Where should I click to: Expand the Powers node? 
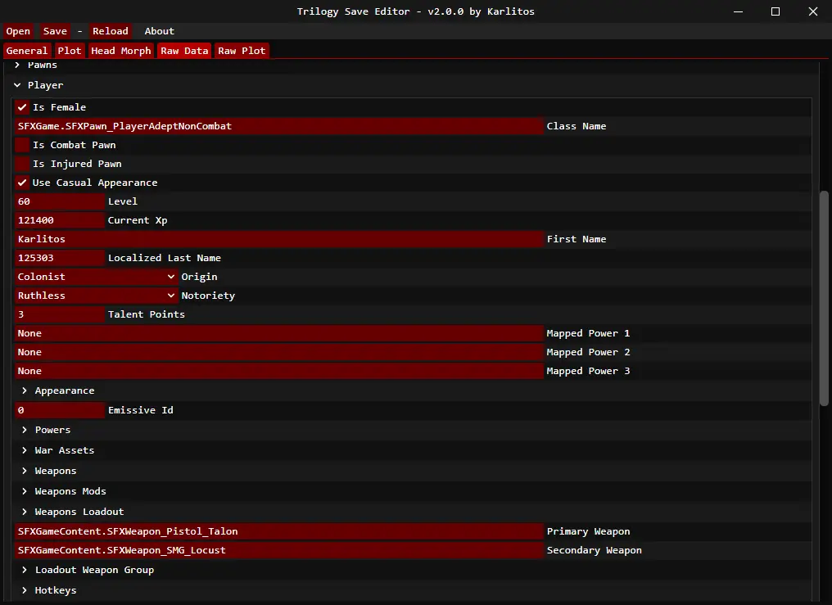point(25,430)
